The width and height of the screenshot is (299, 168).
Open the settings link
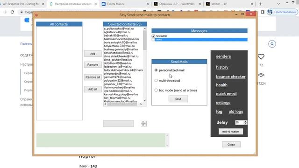[x=223, y=103]
